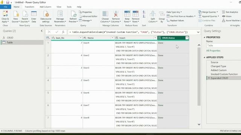Screen dimensions: 241x135
Task: Click the Keep Rows icon
Action: (127, 14)
